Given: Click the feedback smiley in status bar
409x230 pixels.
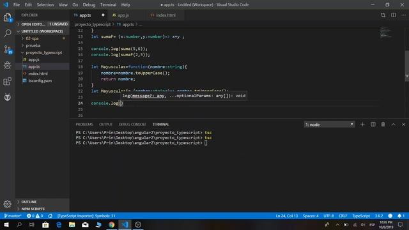Looking at the screenshot, I should pos(390,216).
